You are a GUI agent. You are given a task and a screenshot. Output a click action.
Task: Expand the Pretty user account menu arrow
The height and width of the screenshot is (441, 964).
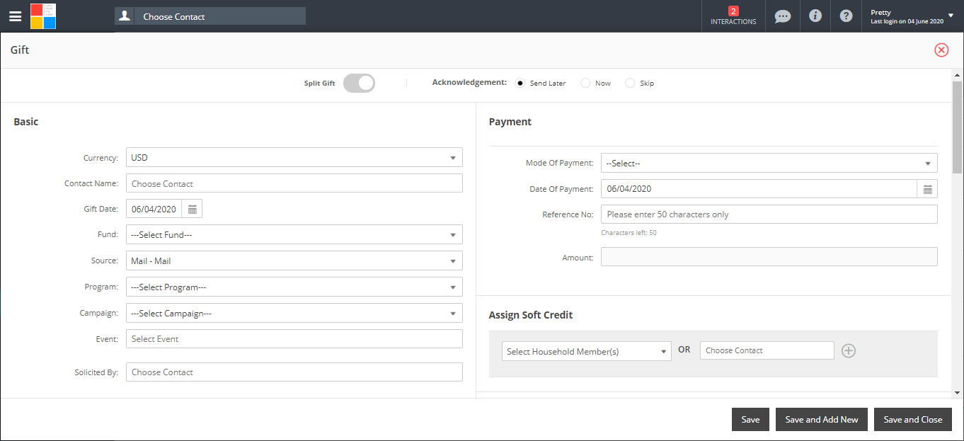point(951,15)
